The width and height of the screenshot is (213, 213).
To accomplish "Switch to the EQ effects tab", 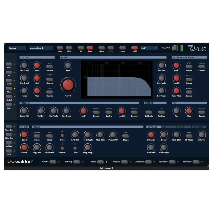I will click(x=169, y=127).
